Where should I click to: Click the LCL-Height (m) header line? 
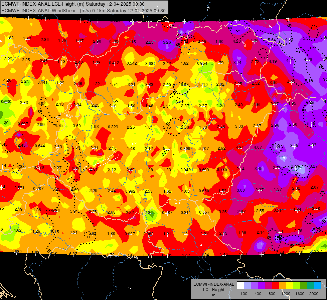click(x=73, y=4)
